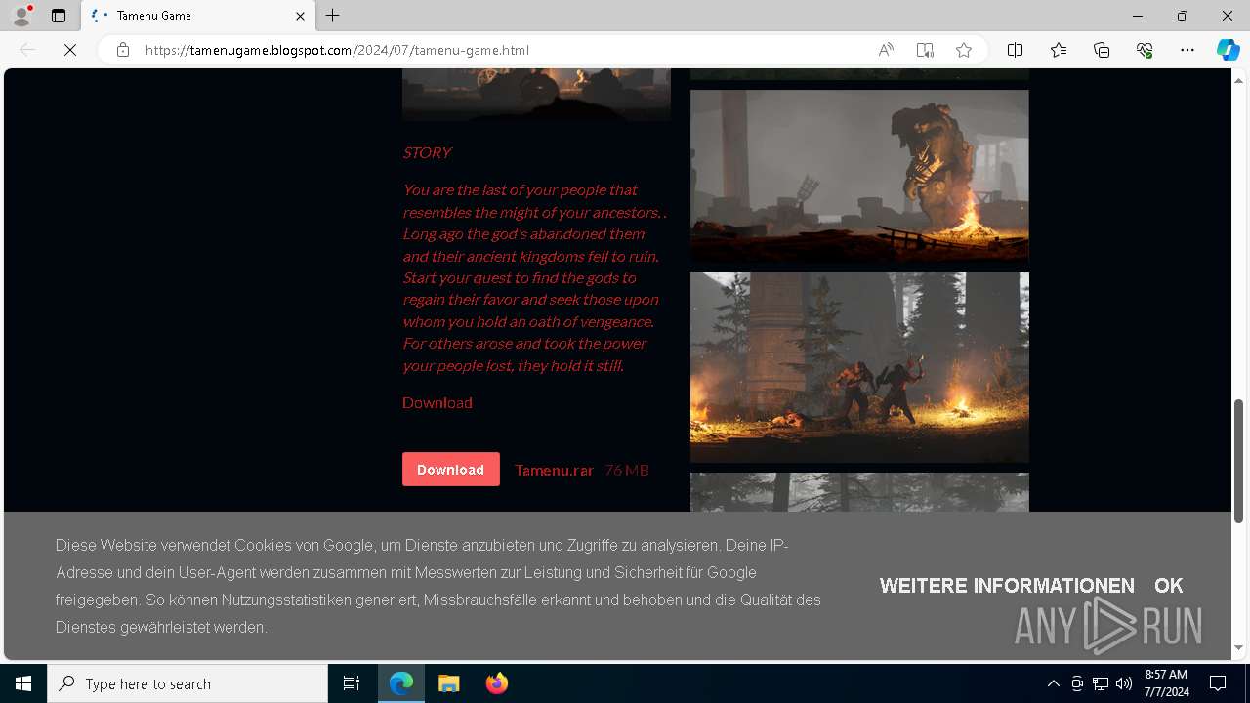
Task: Open the forest fight screenshot
Action: 859,367
